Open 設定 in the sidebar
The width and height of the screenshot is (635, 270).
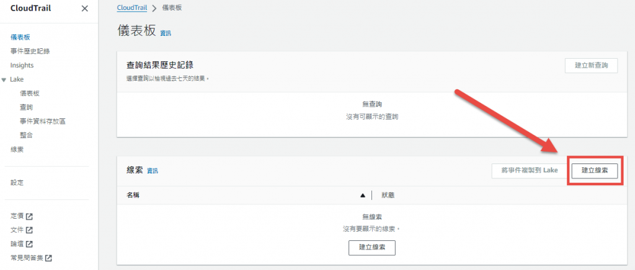click(17, 183)
